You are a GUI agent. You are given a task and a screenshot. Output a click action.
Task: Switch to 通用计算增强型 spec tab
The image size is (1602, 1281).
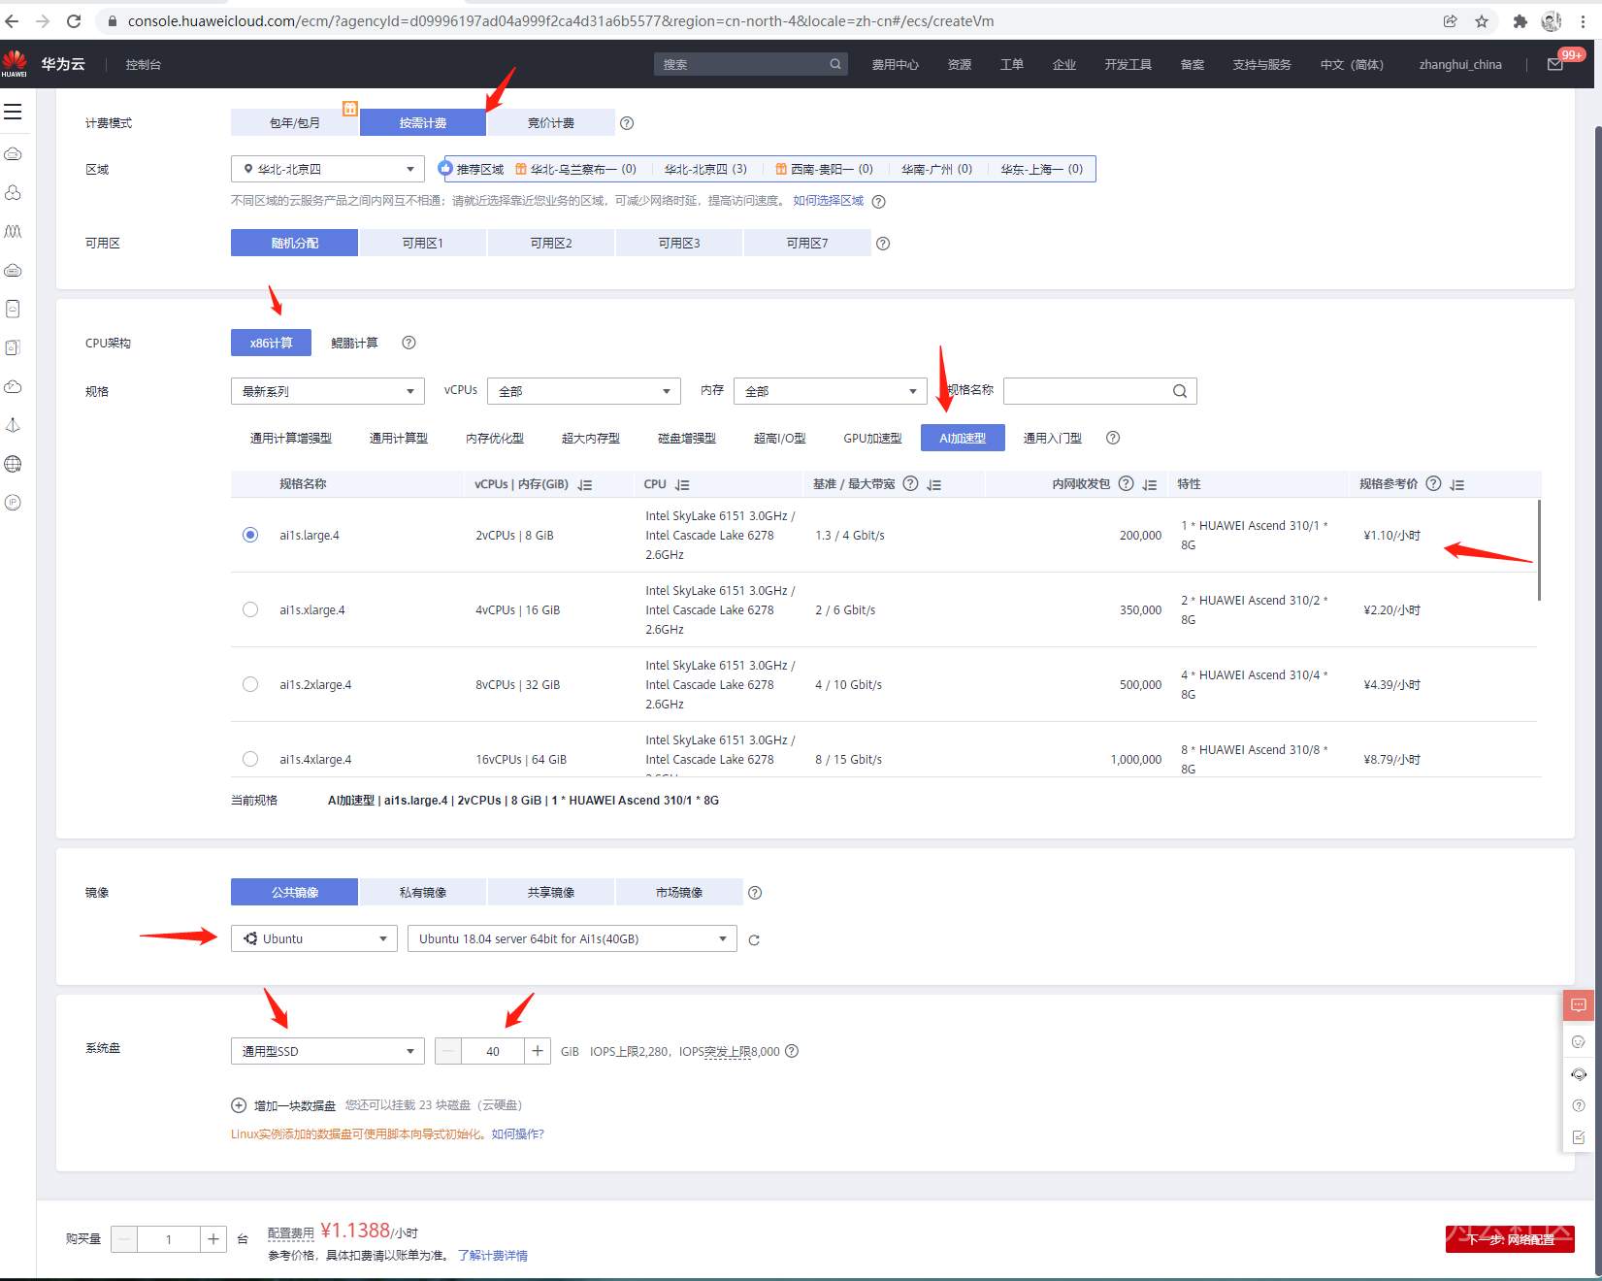coord(291,438)
